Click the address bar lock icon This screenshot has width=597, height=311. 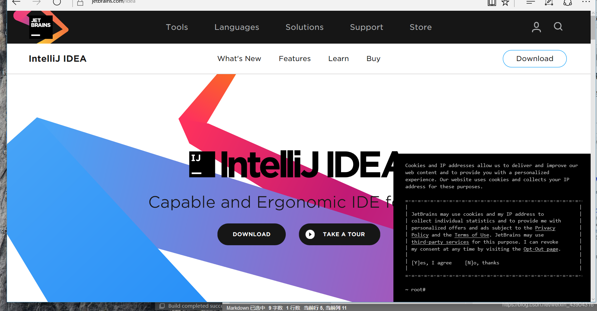(80, 3)
